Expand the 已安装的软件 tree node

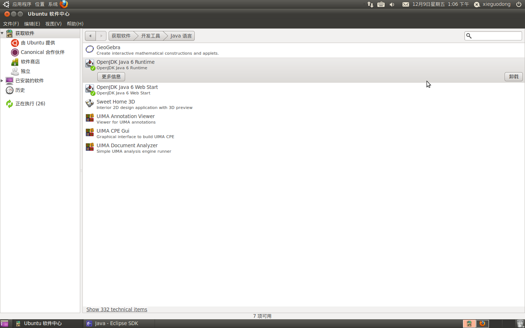[x=2, y=81]
